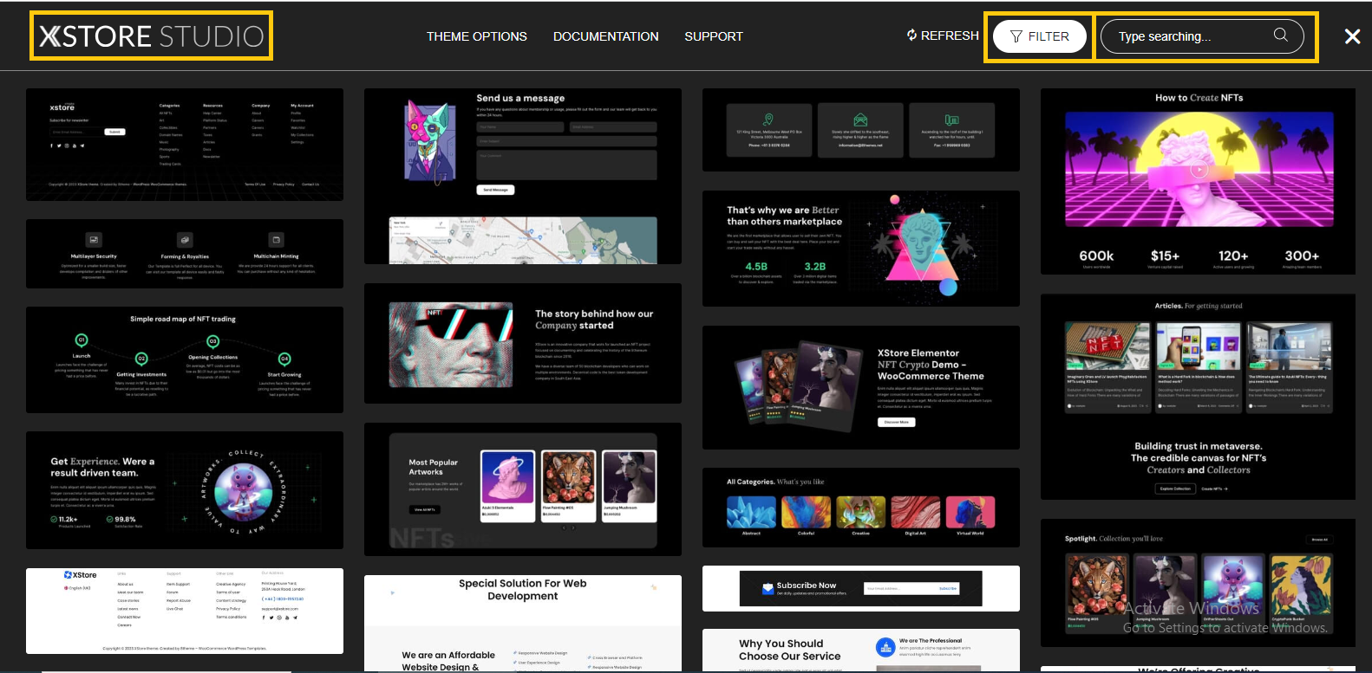Screen dimensions: 1372x673
Task: Select the Multilayer Security features template
Action: tap(185, 254)
